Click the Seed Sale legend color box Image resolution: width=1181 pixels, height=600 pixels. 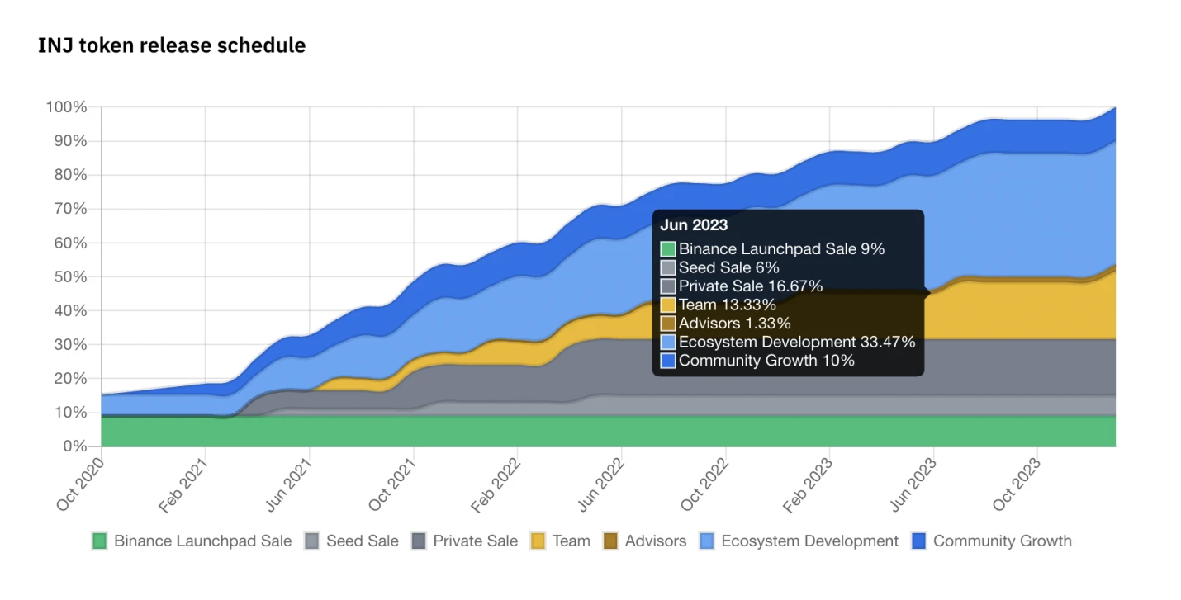312,541
